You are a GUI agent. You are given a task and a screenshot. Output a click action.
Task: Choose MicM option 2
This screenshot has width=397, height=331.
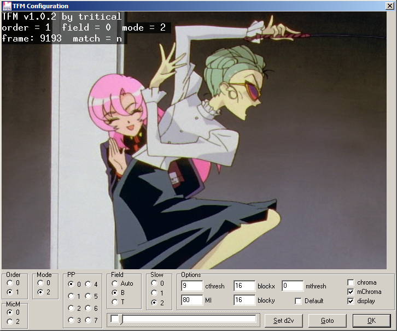[10, 322]
